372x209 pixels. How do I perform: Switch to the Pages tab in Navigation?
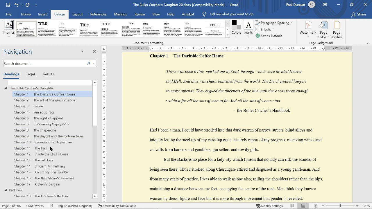31,74
